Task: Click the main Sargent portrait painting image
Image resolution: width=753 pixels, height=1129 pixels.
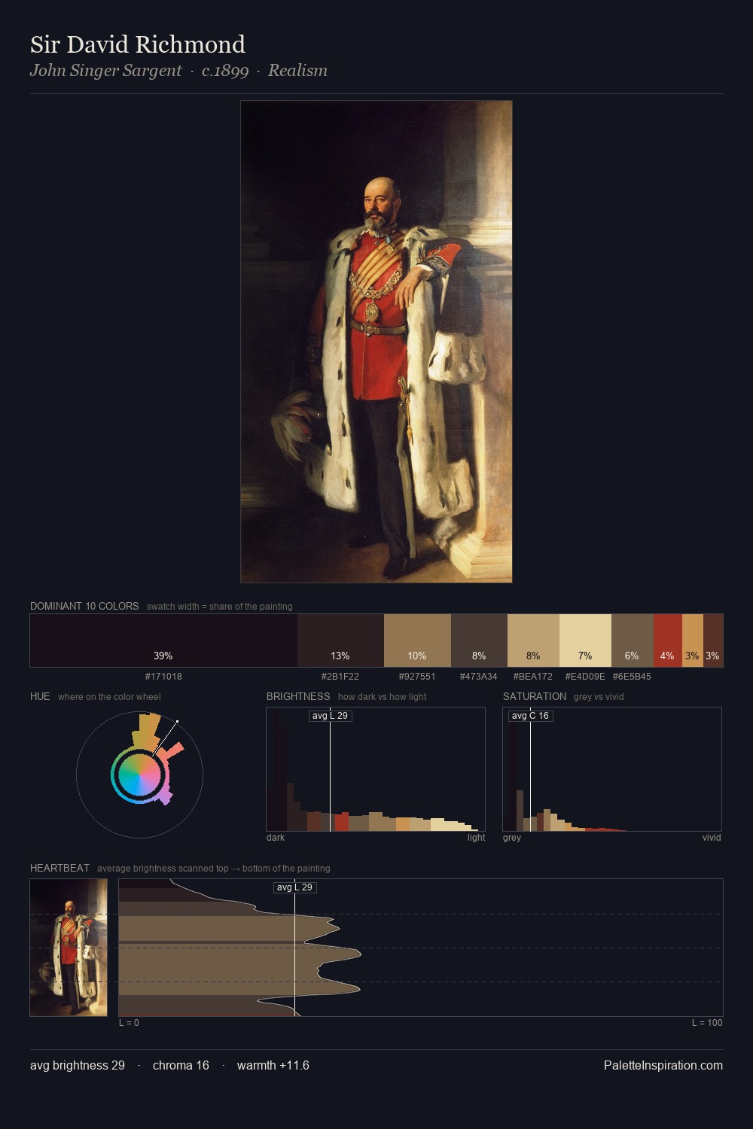Action: [376, 342]
